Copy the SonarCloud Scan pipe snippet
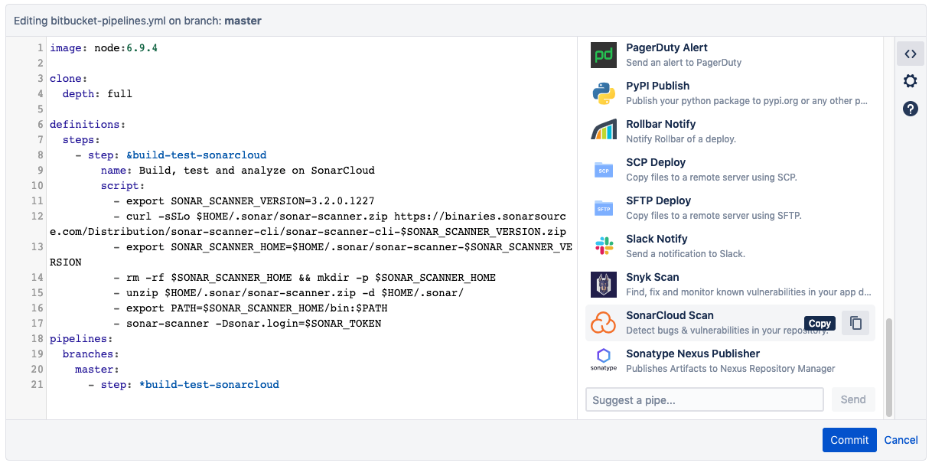The width and height of the screenshot is (932, 466). coord(855,322)
